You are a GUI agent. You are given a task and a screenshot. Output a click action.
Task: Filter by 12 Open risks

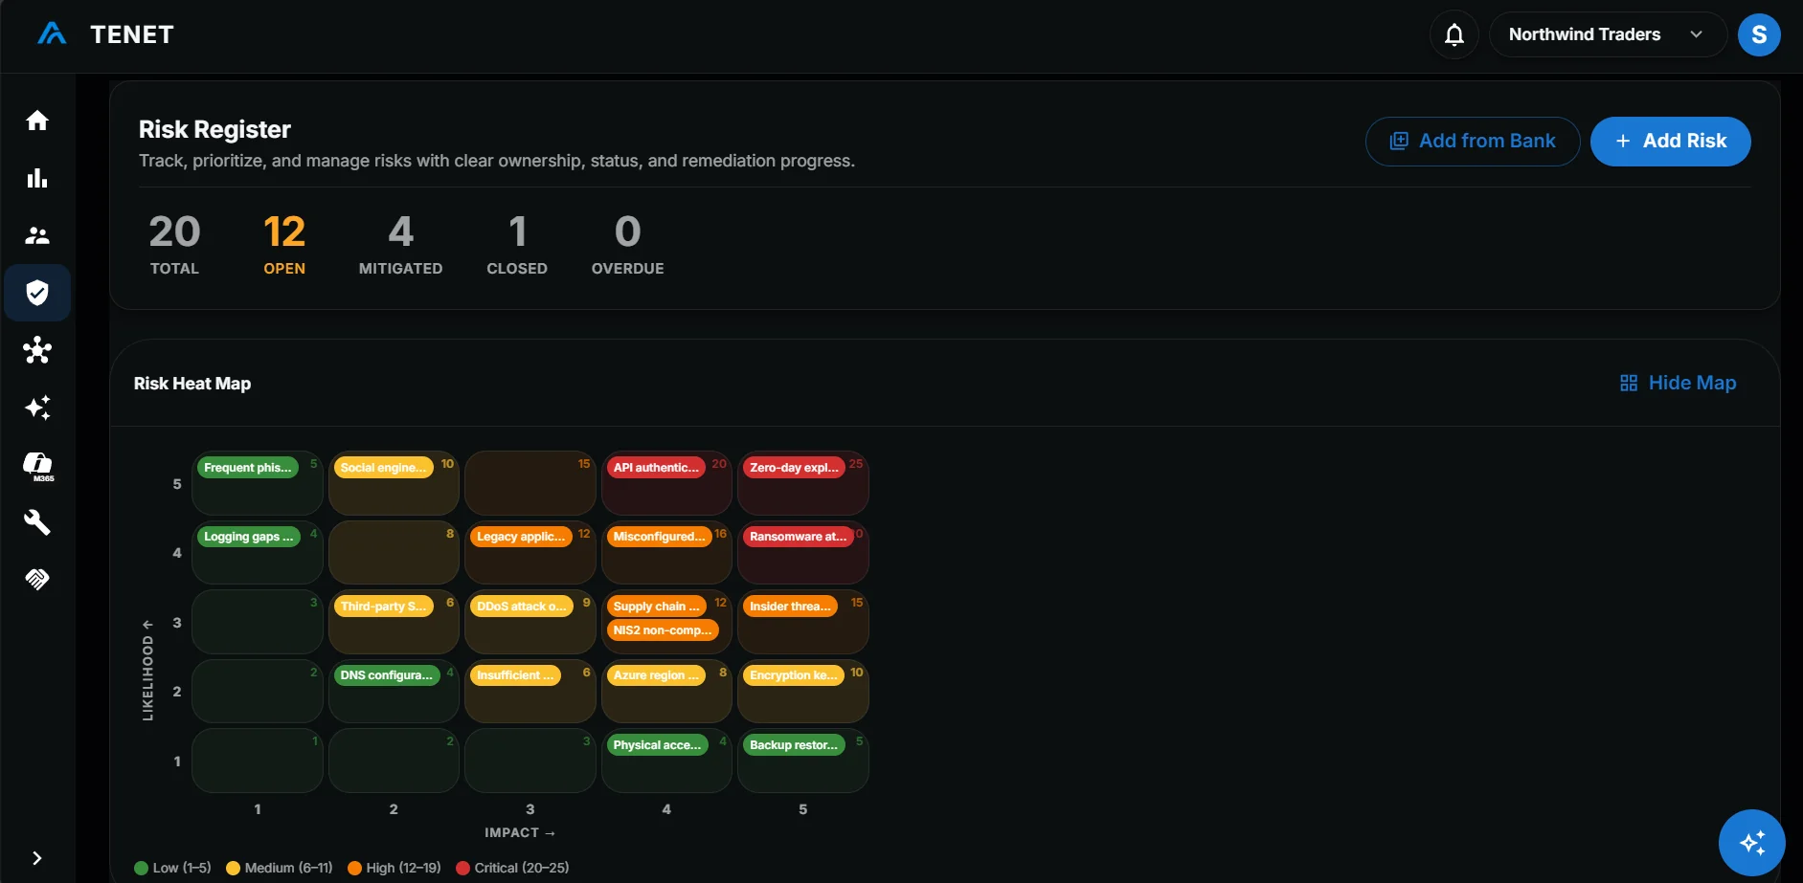click(284, 244)
